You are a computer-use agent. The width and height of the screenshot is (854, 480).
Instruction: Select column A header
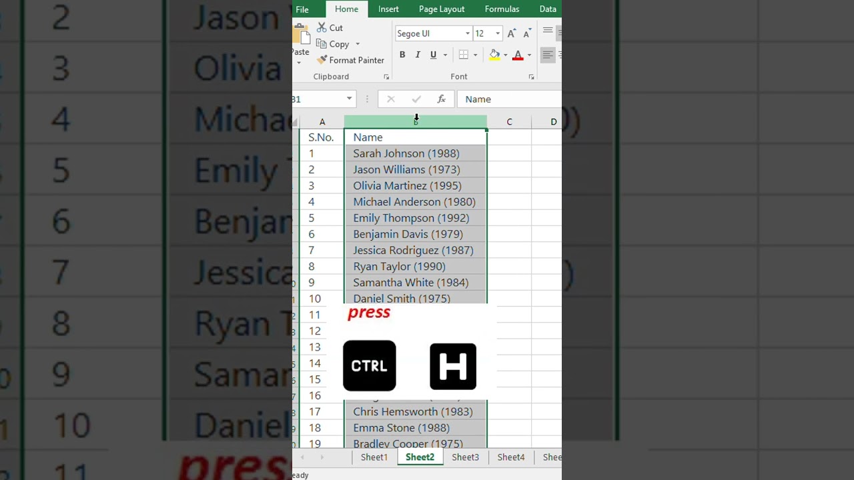(x=322, y=122)
